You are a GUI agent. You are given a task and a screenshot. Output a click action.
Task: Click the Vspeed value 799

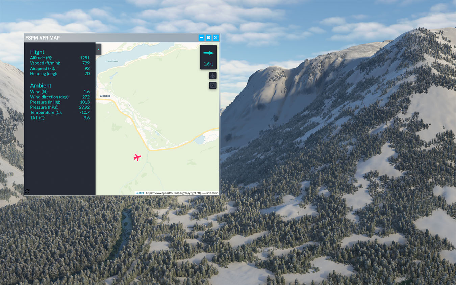[x=86, y=63]
